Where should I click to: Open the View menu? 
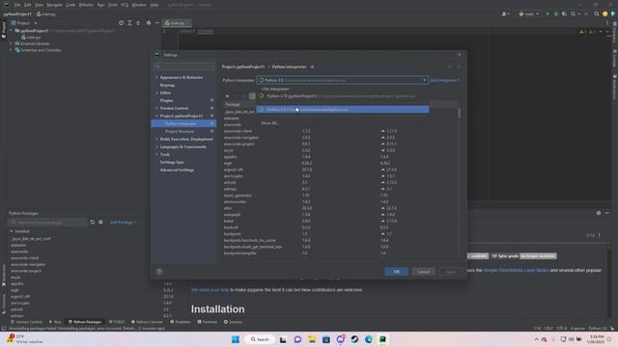click(39, 5)
